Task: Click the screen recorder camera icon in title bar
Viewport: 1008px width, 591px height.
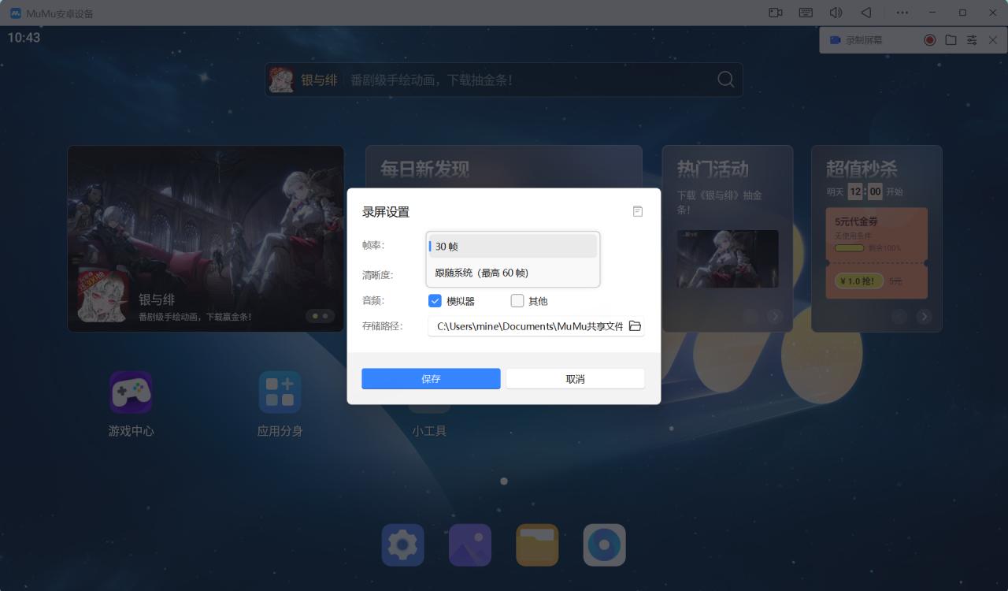Action: 775,13
